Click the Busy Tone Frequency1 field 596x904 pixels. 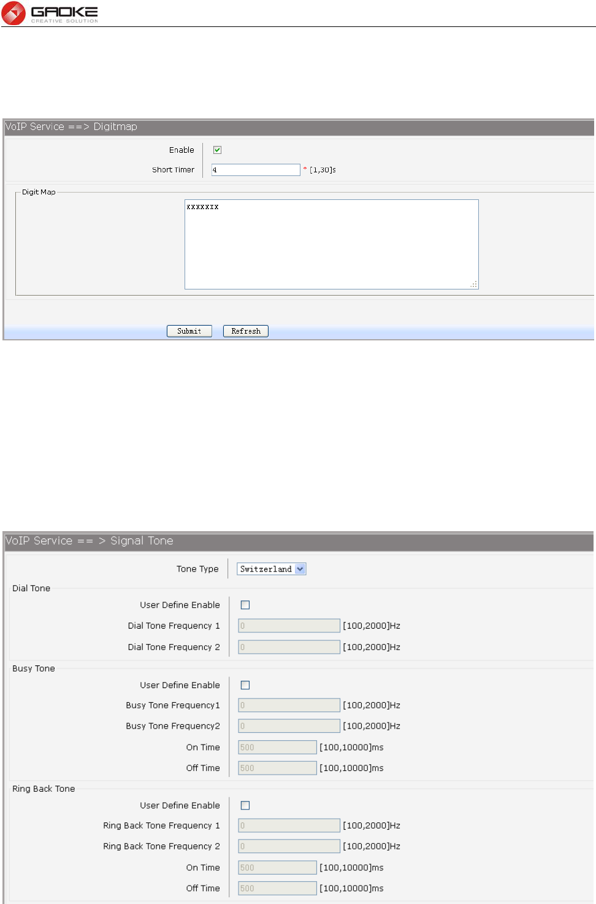[x=289, y=705]
